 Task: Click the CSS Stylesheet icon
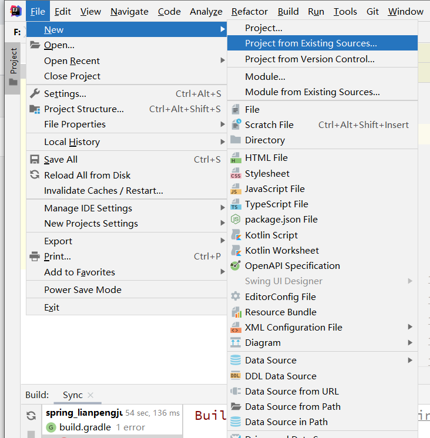click(236, 173)
